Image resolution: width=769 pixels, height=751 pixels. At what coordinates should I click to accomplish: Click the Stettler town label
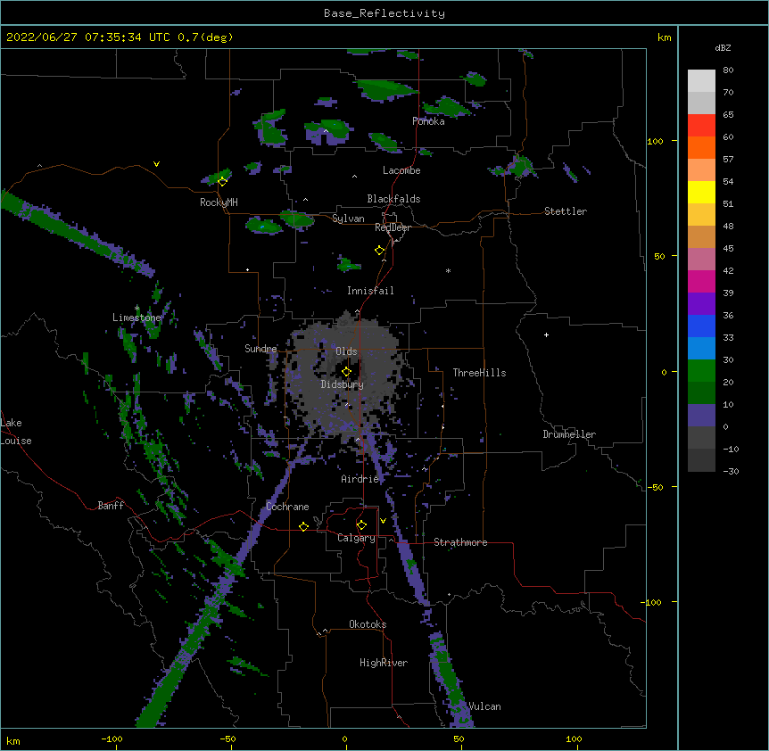pos(565,211)
